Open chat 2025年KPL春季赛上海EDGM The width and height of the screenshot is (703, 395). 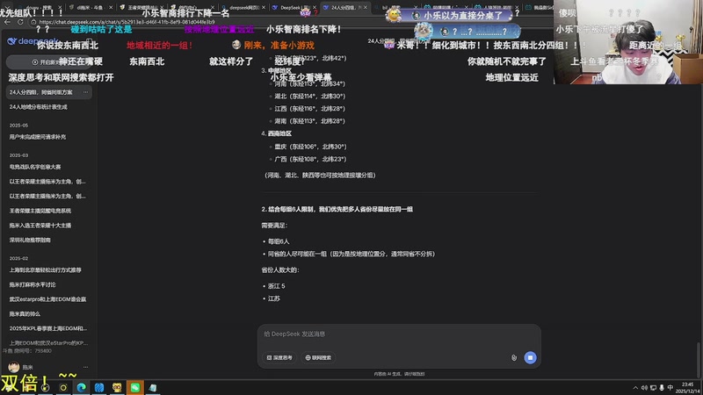tap(48, 328)
